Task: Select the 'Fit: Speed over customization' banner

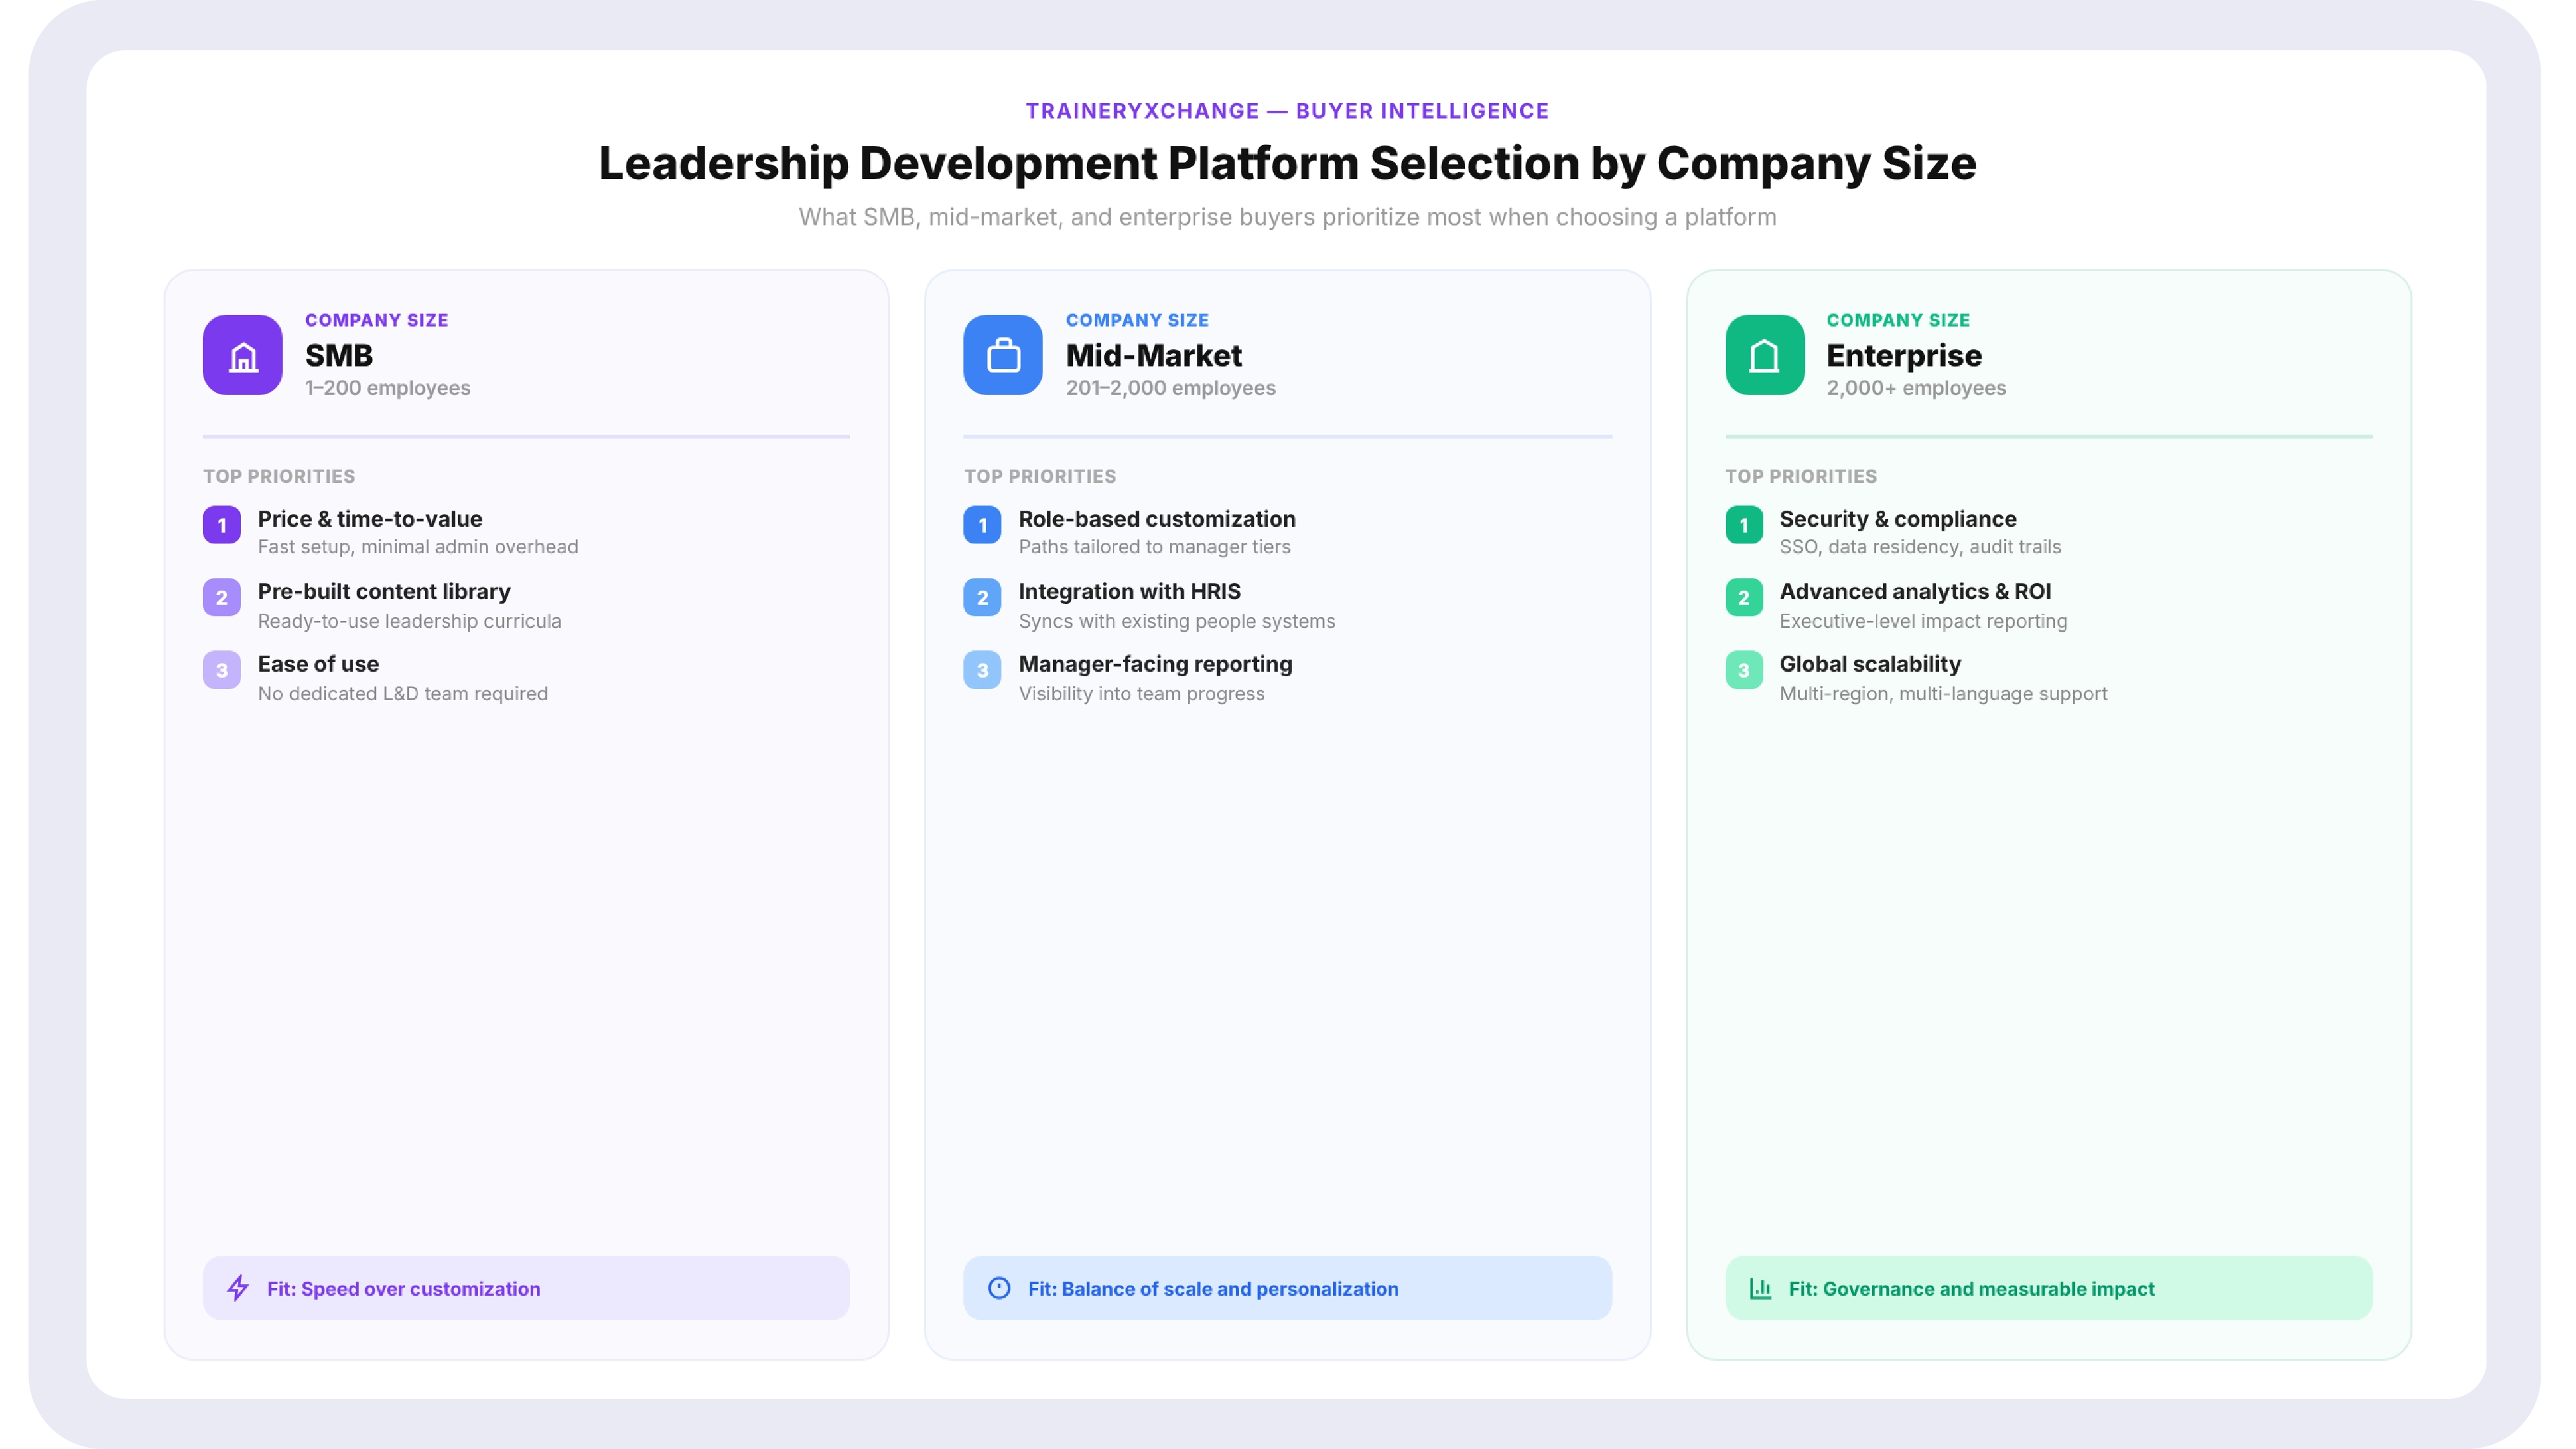Action: pyautogui.click(x=526, y=1288)
